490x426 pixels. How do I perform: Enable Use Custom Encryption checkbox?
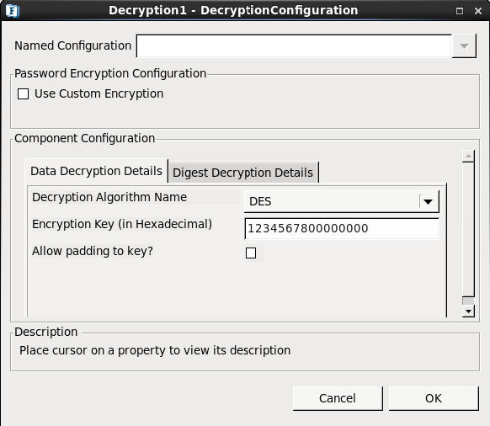click(23, 93)
